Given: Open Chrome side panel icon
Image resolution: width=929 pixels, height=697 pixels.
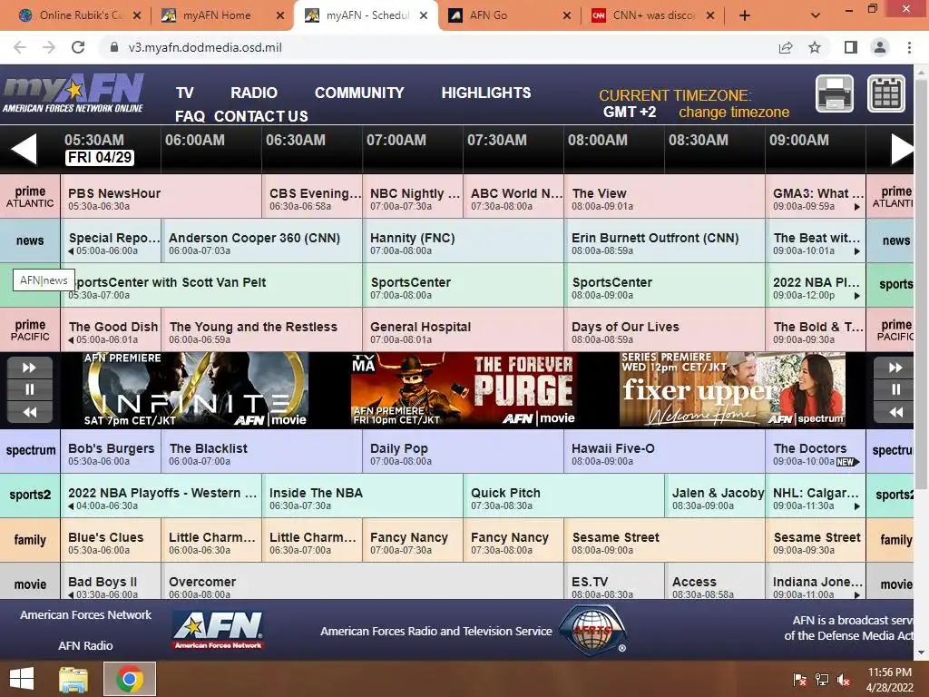Looking at the screenshot, I should pyautogui.click(x=850, y=47).
